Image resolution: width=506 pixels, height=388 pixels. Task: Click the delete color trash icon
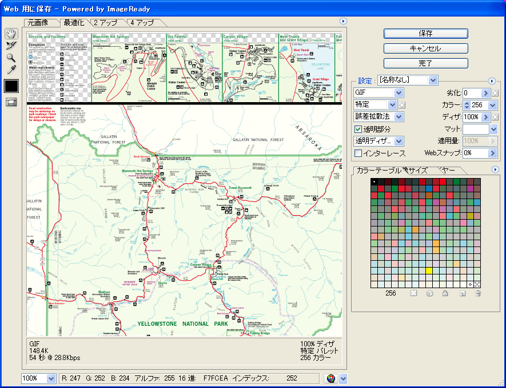point(478,293)
